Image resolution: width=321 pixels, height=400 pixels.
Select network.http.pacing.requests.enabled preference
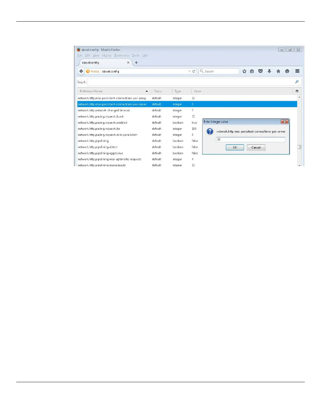tap(103, 123)
